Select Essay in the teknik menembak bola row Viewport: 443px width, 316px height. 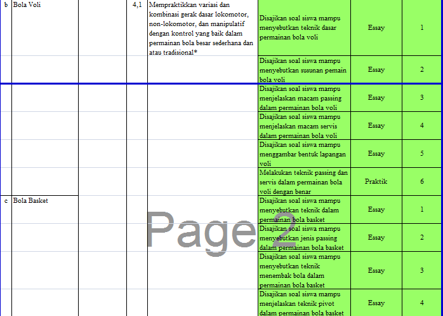click(376, 270)
